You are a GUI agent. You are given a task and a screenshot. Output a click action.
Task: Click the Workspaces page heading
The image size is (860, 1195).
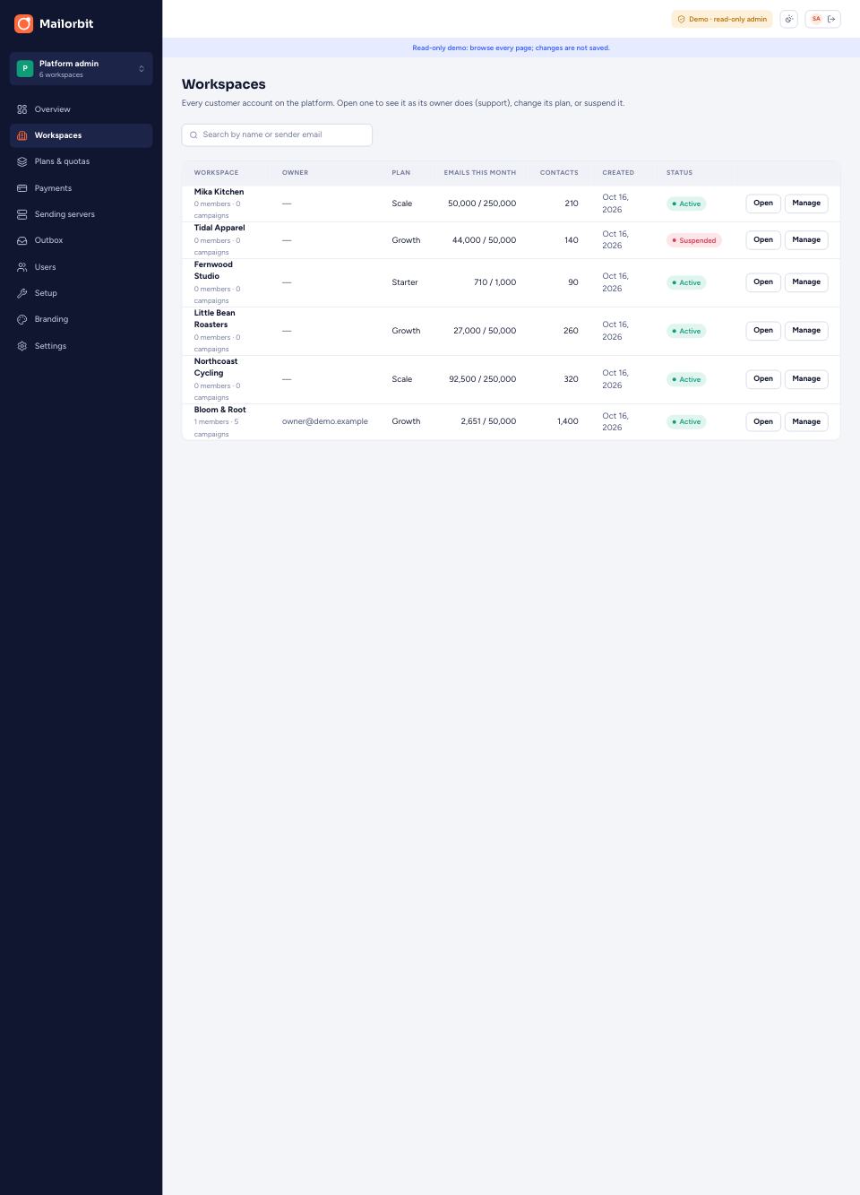(x=224, y=84)
